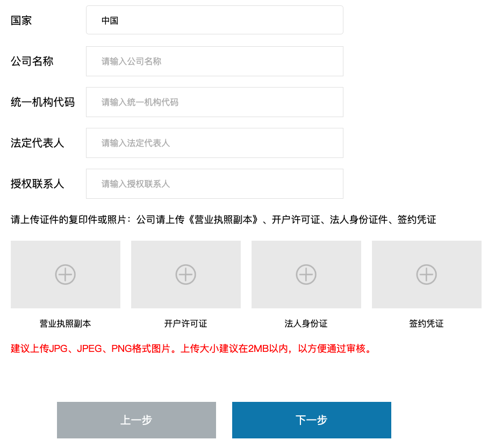Click the 营业执照副本 caption text
This screenshot has width=495, height=447.
click(66, 324)
